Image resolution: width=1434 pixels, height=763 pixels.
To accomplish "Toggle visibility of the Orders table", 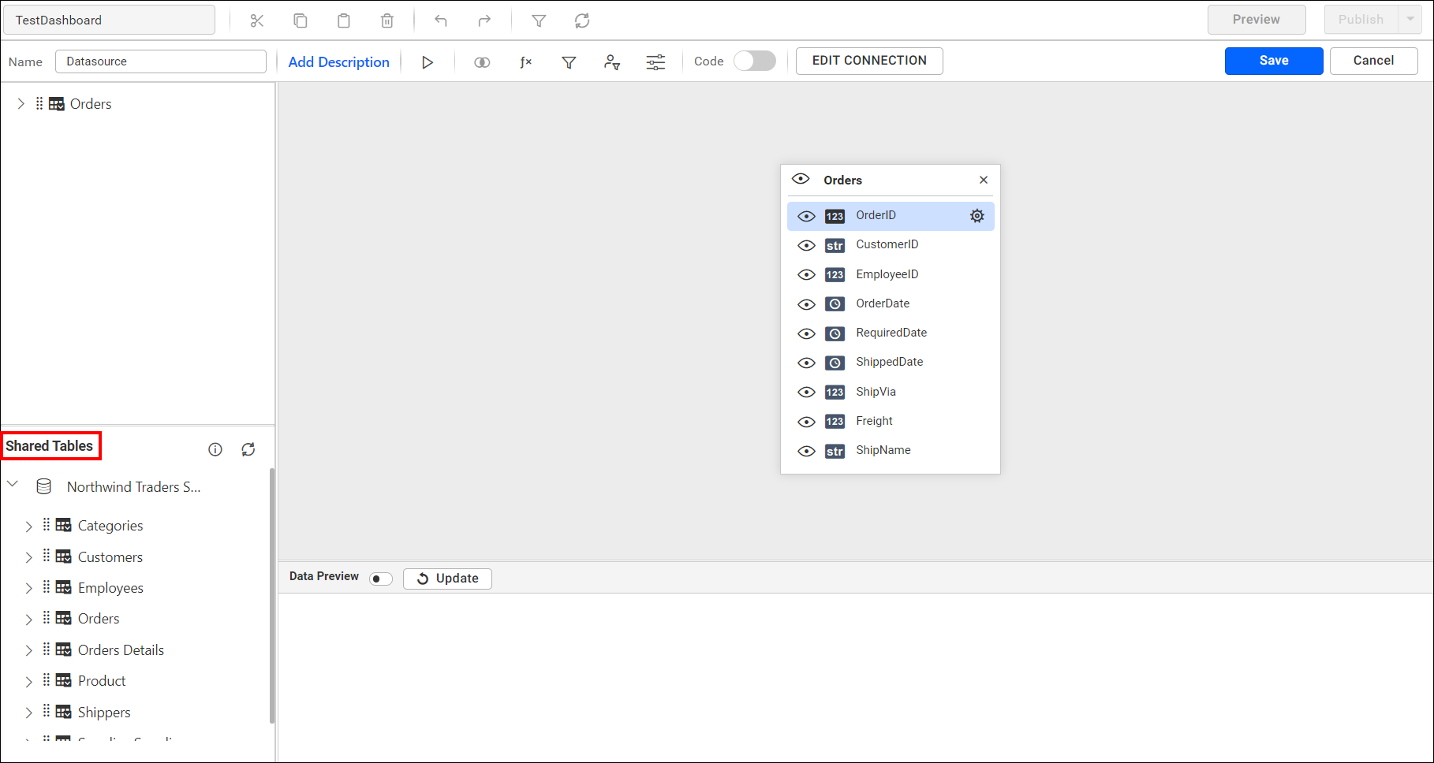I will (801, 179).
